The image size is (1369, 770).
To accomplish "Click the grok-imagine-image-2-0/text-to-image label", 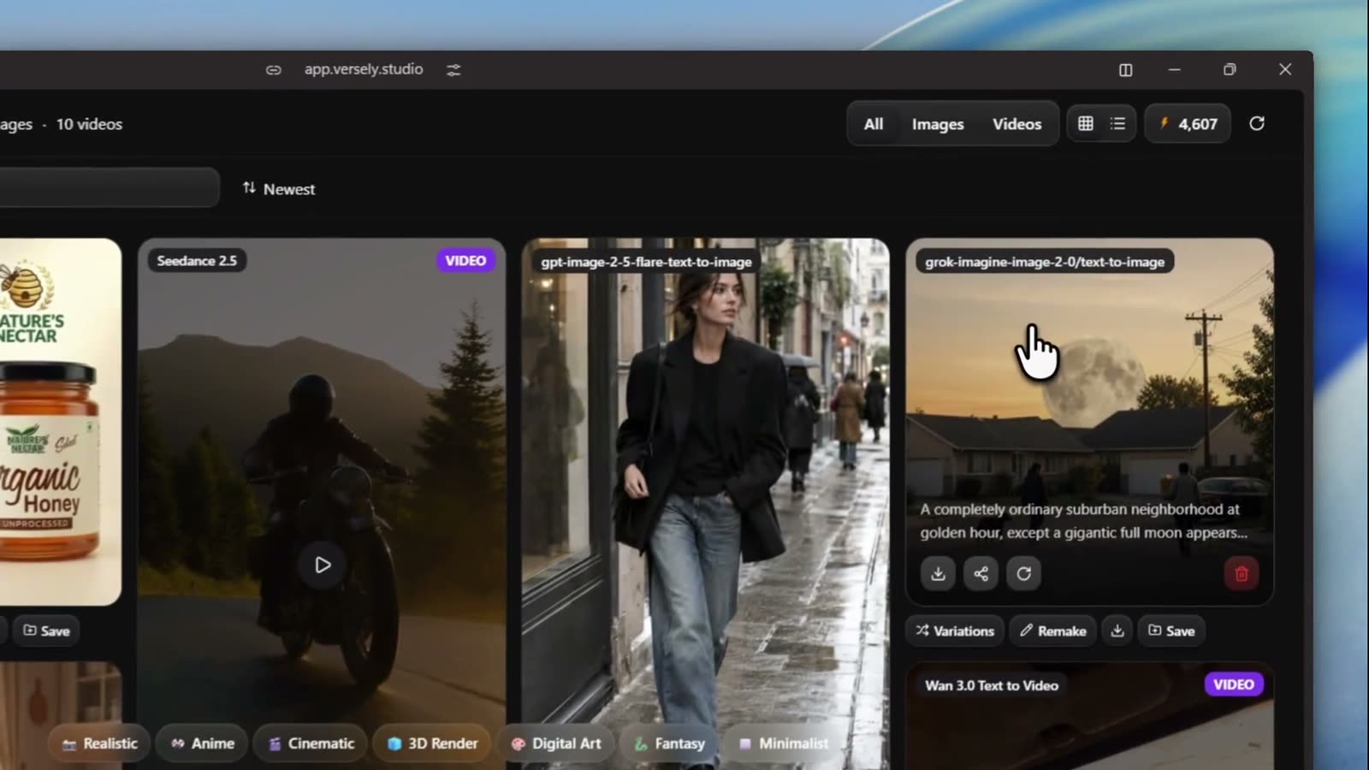I will tap(1045, 262).
